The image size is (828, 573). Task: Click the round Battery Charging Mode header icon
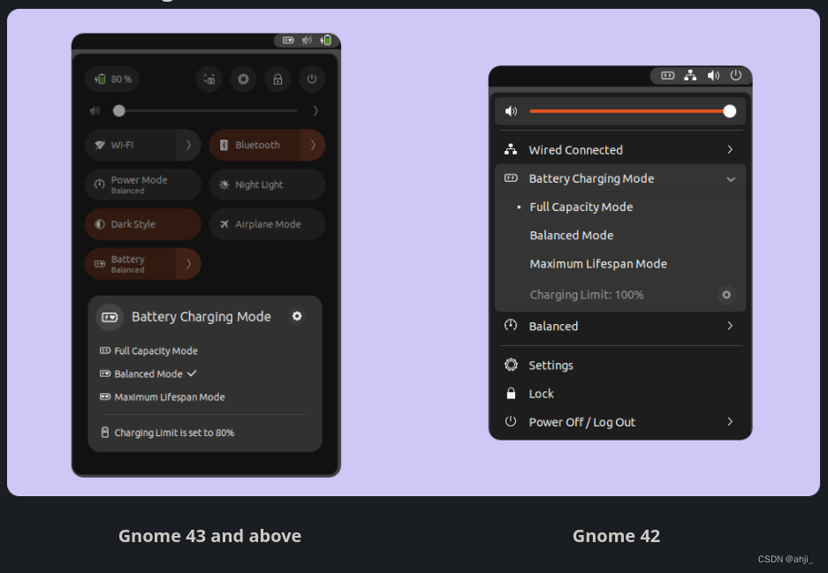coord(110,317)
